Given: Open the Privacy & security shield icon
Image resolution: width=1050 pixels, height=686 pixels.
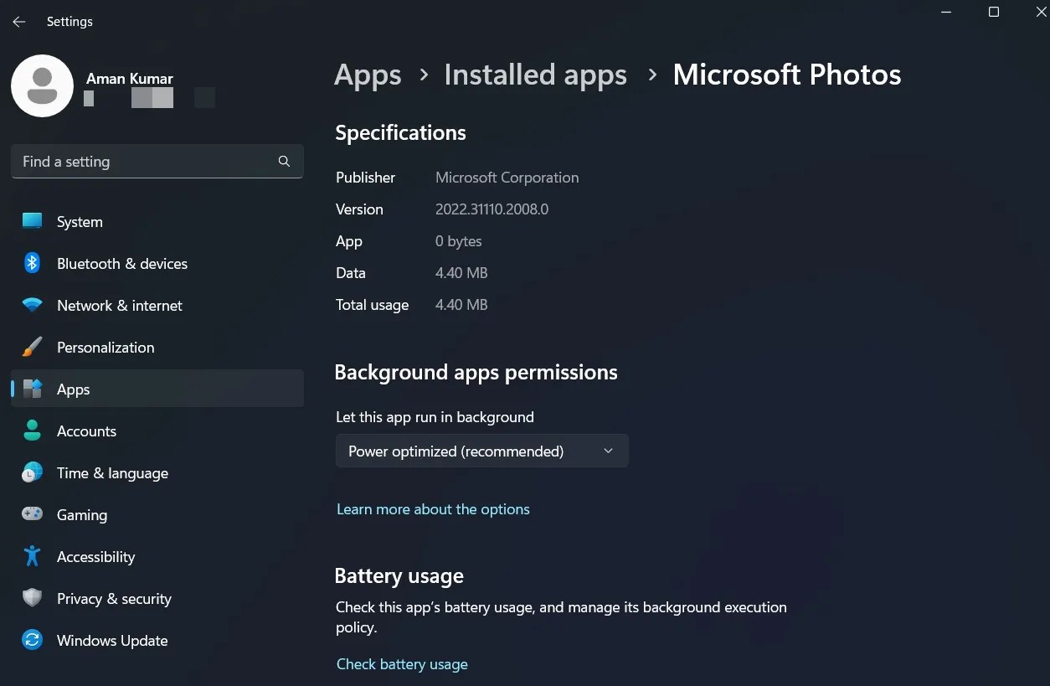Looking at the screenshot, I should (31, 598).
